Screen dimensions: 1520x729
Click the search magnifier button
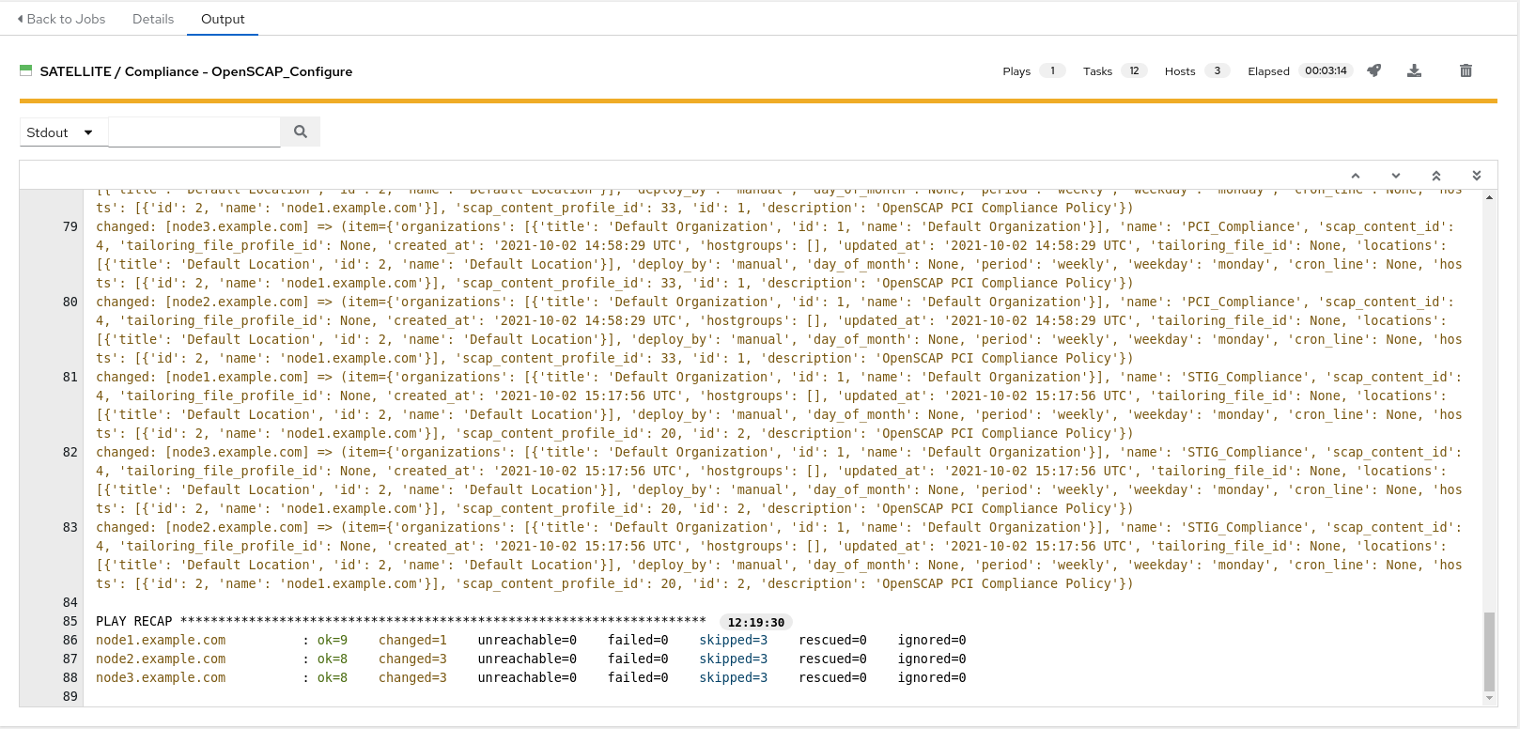coord(301,132)
